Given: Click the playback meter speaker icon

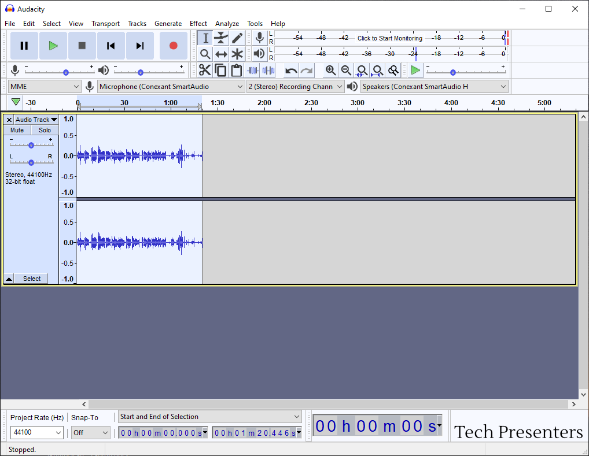Looking at the screenshot, I should coord(259,54).
